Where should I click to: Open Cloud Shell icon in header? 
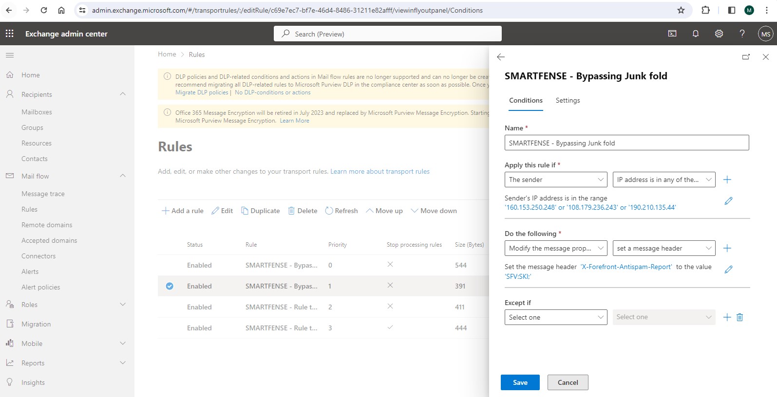(672, 34)
